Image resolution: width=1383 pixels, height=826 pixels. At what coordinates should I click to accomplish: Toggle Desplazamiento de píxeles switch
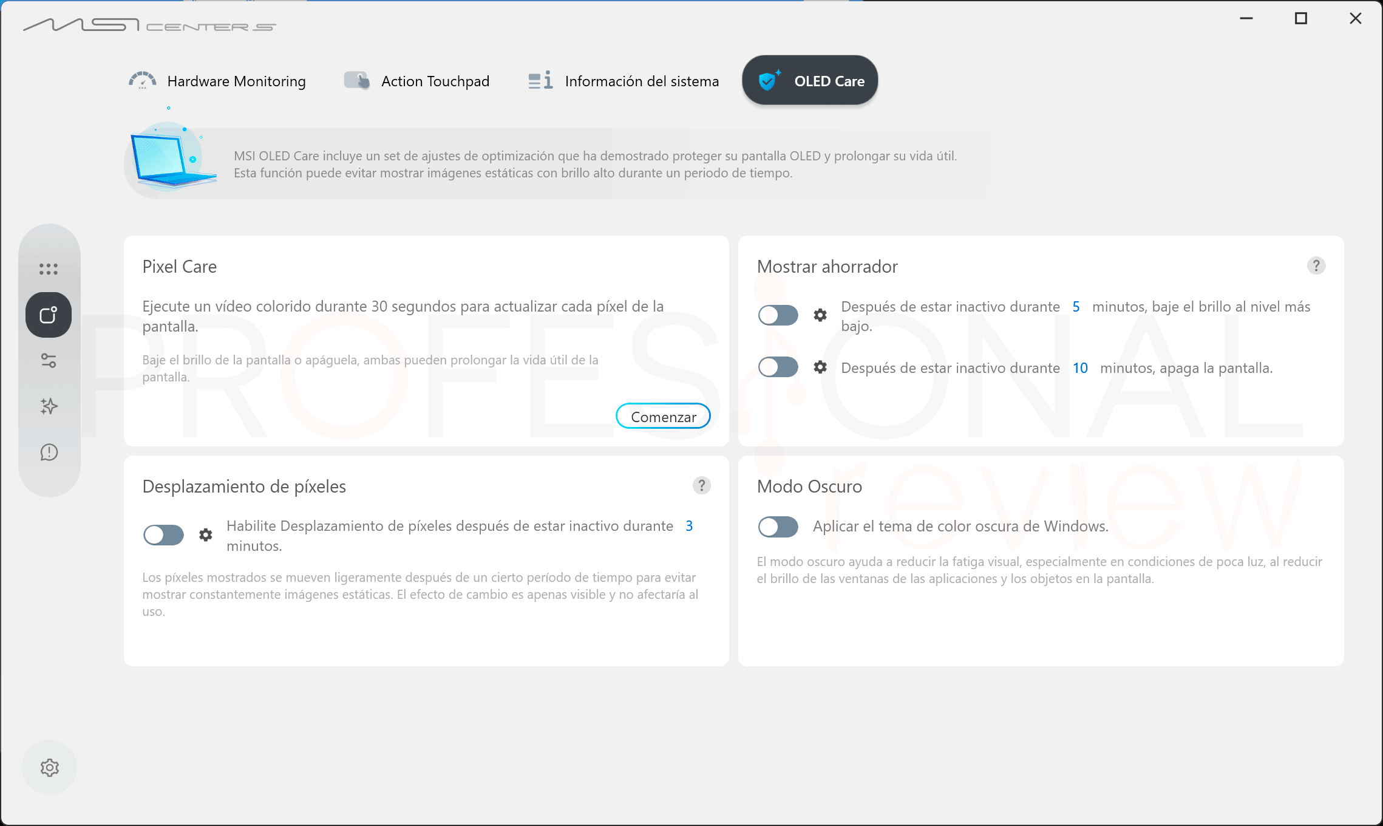[x=163, y=535]
